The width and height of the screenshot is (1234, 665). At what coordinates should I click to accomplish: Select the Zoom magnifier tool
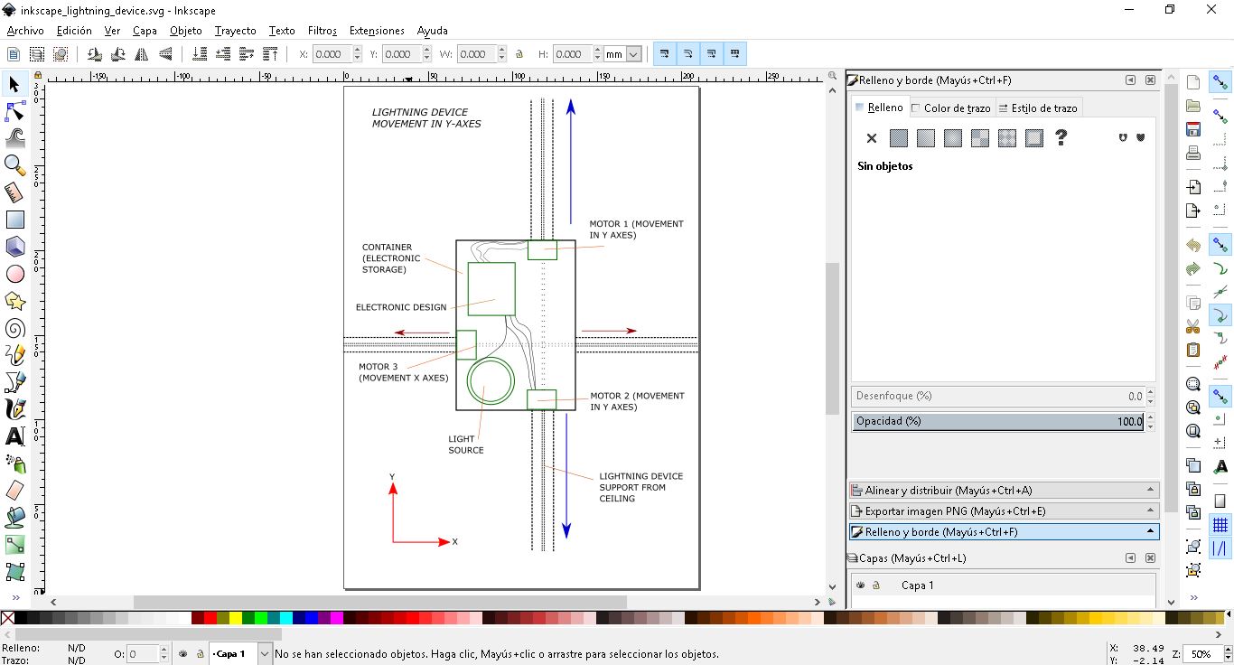click(x=14, y=165)
